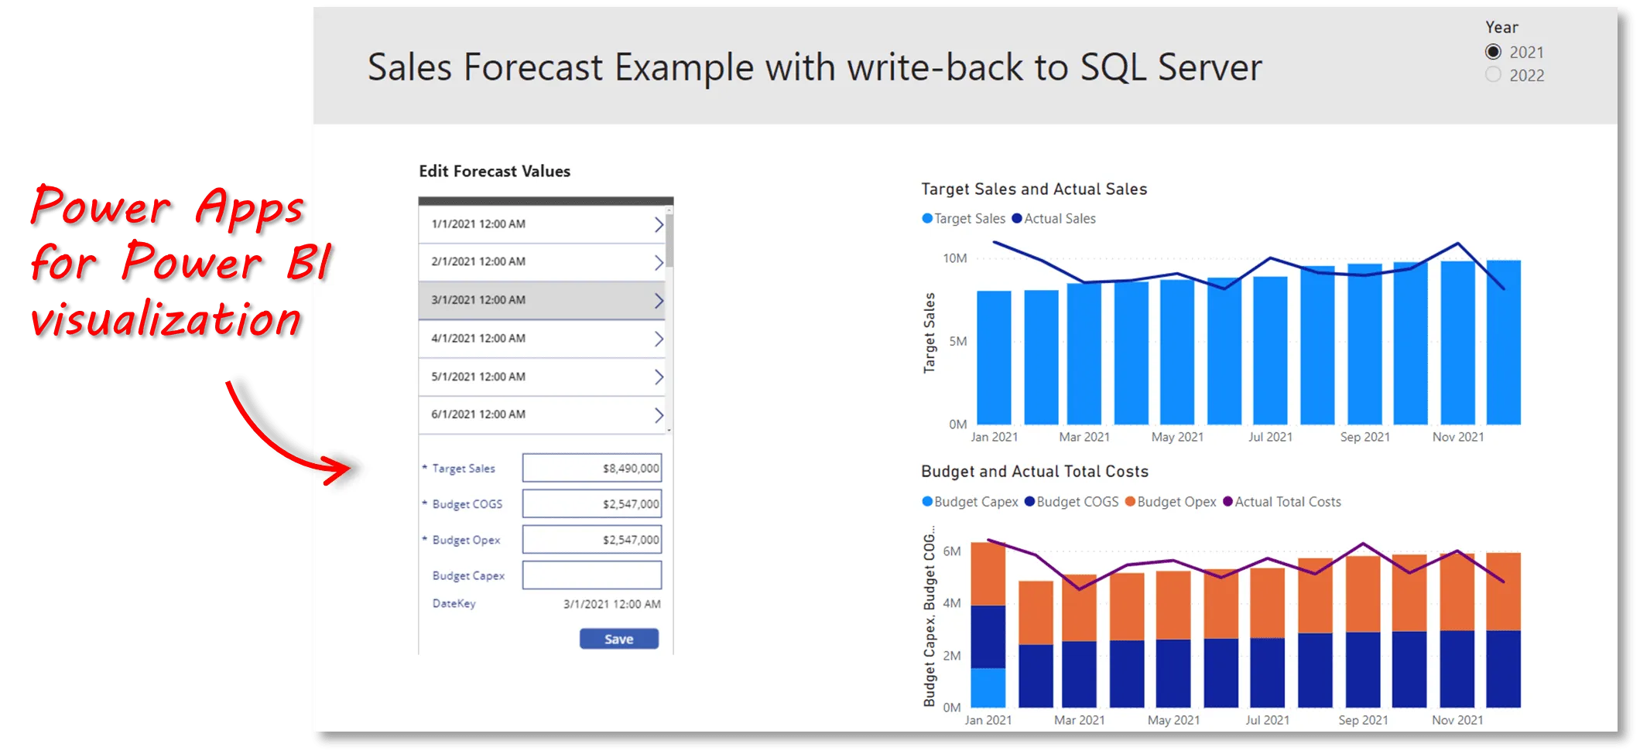Click chevron on the 3/1/2021 row
This screenshot has height=754, width=1640.
659,301
